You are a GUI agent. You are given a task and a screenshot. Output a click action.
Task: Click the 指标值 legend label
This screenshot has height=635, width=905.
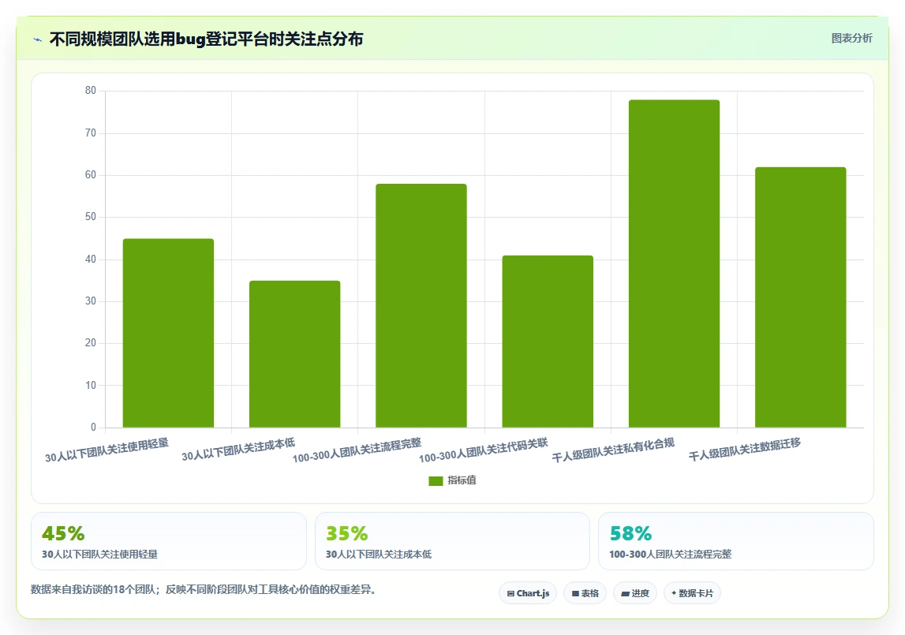click(x=462, y=480)
